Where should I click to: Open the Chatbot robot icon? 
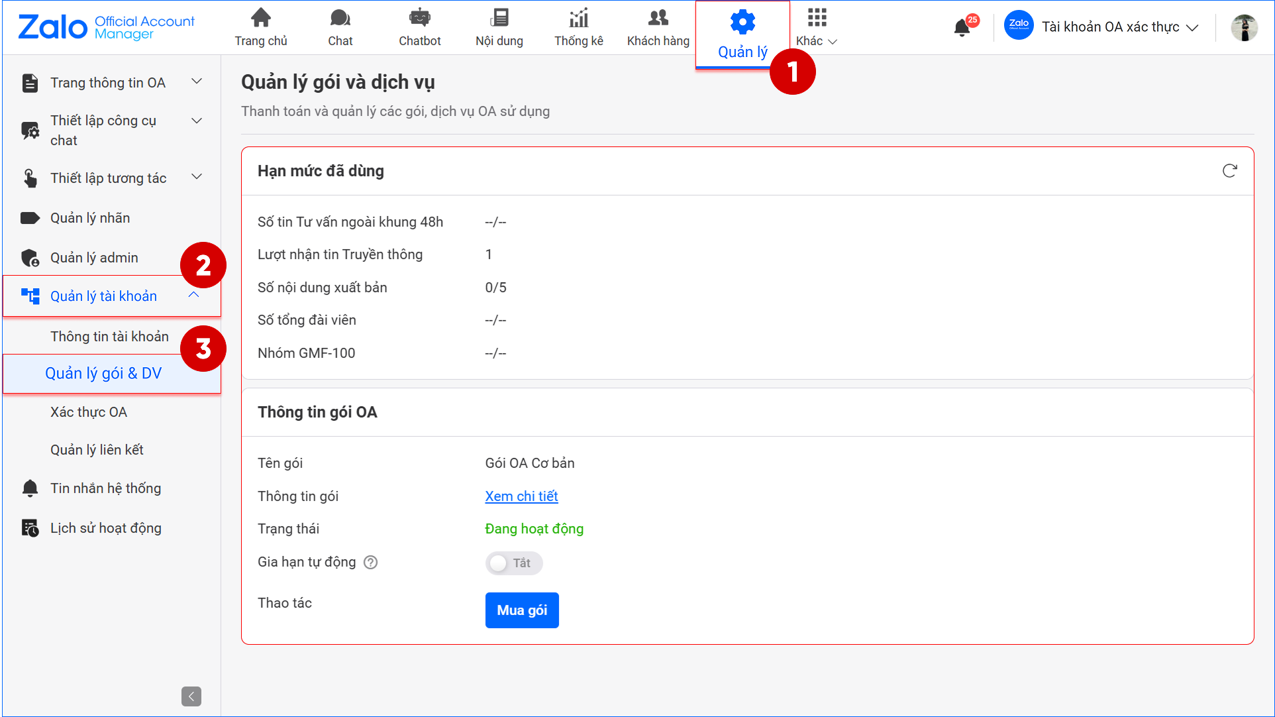(x=419, y=18)
